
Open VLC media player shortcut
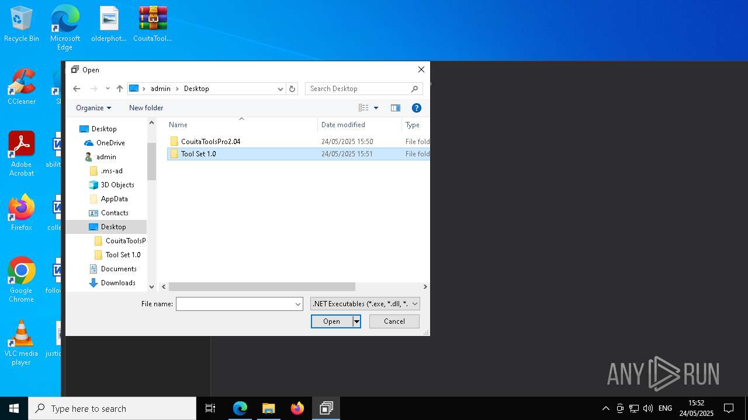(22, 343)
